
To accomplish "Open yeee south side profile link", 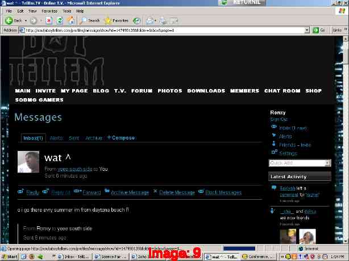I will point(75,169).
